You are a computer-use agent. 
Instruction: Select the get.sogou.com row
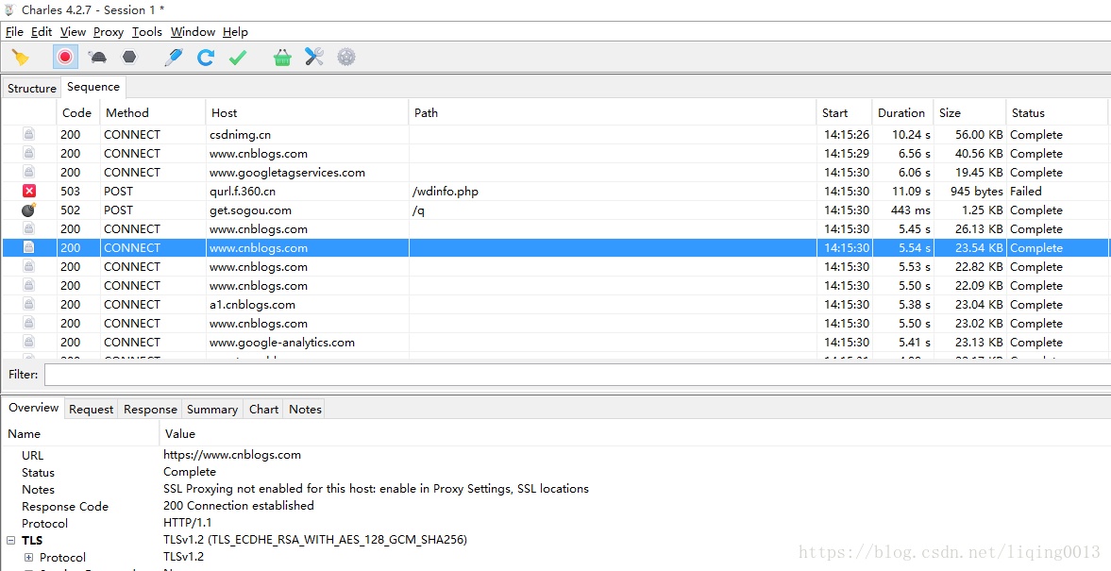pos(555,210)
